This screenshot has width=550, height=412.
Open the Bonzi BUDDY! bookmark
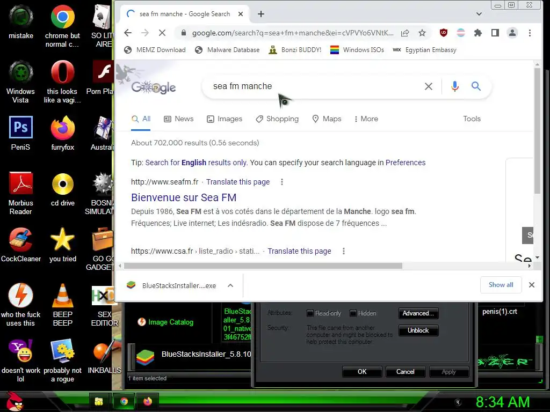[295, 50]
